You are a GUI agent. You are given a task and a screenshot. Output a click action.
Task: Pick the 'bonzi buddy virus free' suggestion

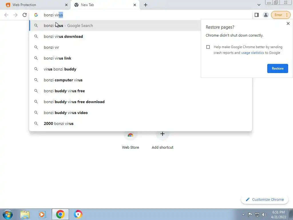140,91
